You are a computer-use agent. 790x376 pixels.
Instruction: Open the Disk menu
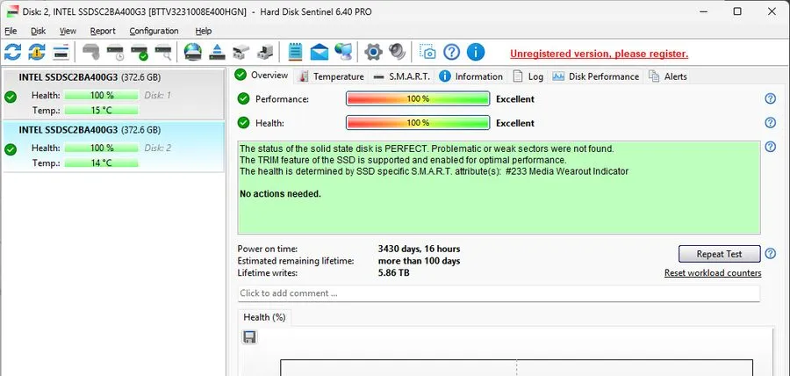click(39, 32)
